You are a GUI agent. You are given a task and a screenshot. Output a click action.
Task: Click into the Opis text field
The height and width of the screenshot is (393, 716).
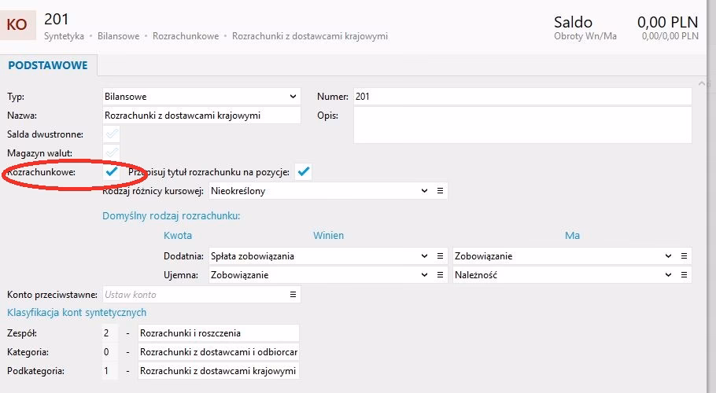click(522, 125)
